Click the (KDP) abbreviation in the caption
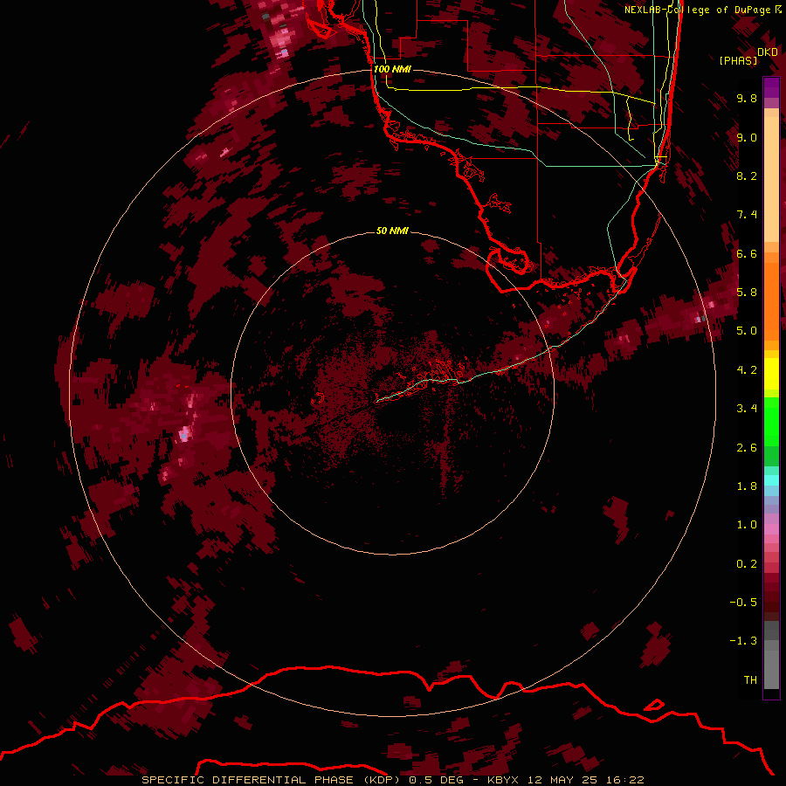 pos(382,780)
